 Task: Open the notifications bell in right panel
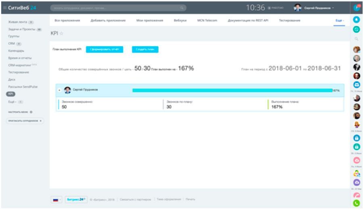[x=356, y=20]
